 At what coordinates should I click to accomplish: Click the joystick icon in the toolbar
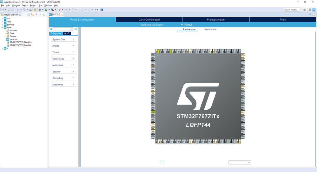tap(35, 10)
